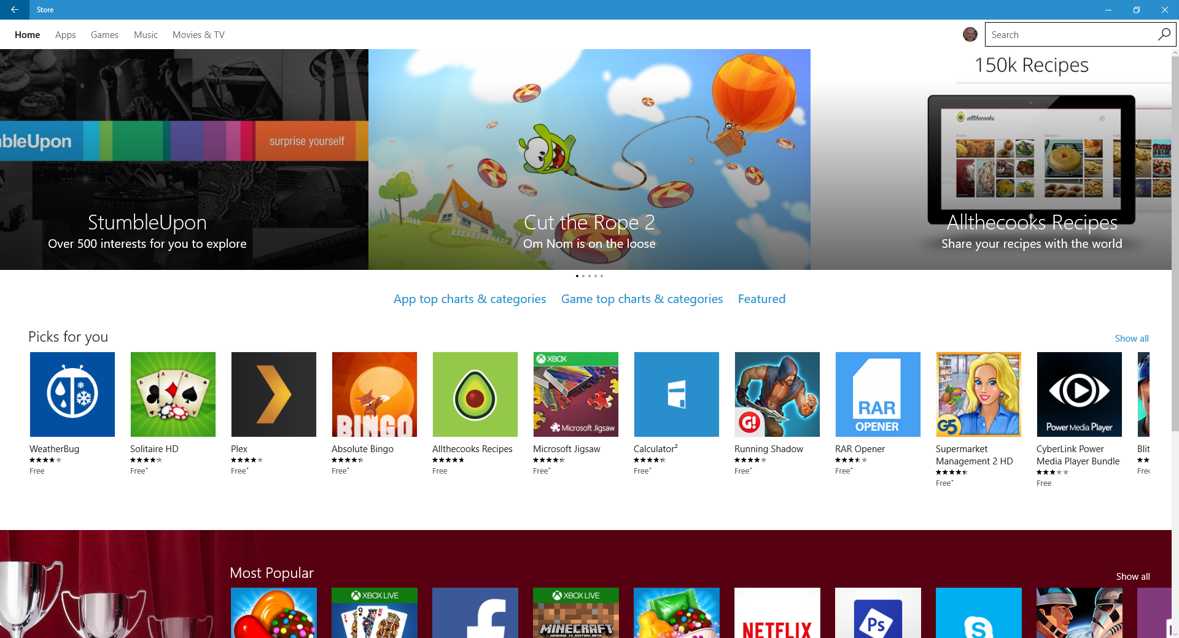Open the Allthecooks Recipes avocado icon

pyautogui.click(x=475, y=394)
